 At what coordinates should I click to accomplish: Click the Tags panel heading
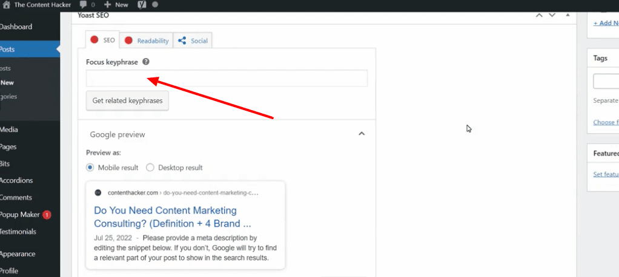(600, 58)
